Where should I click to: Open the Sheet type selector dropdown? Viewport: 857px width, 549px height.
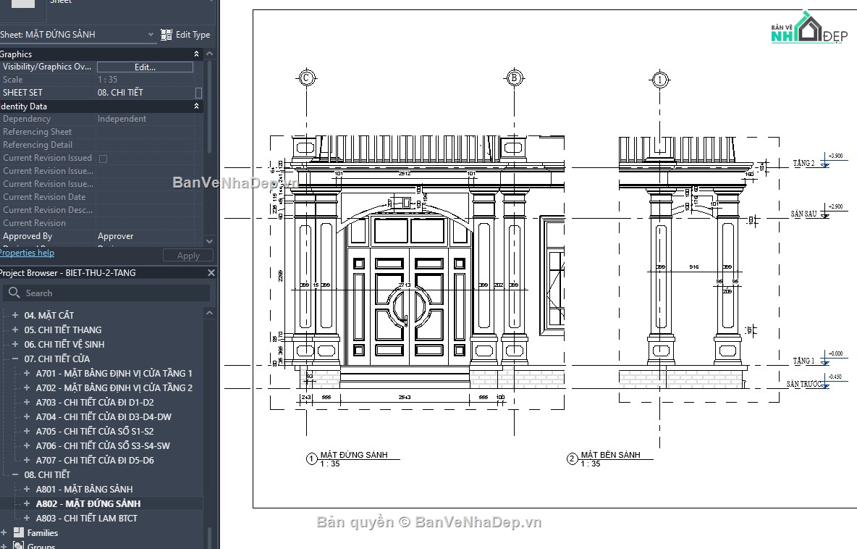tap(151, 35)
